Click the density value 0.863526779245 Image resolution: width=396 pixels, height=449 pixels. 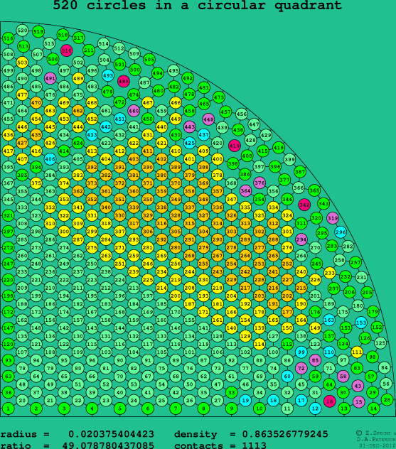click(285, 434)
